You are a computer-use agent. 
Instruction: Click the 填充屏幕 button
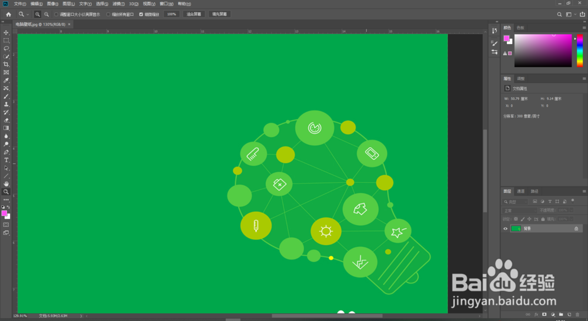(x=219, y=14)
